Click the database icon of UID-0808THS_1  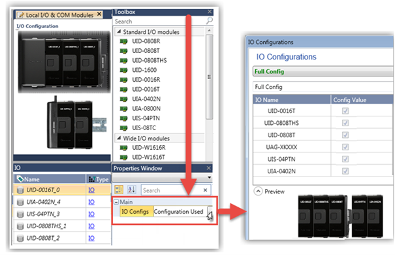point(20,226)
